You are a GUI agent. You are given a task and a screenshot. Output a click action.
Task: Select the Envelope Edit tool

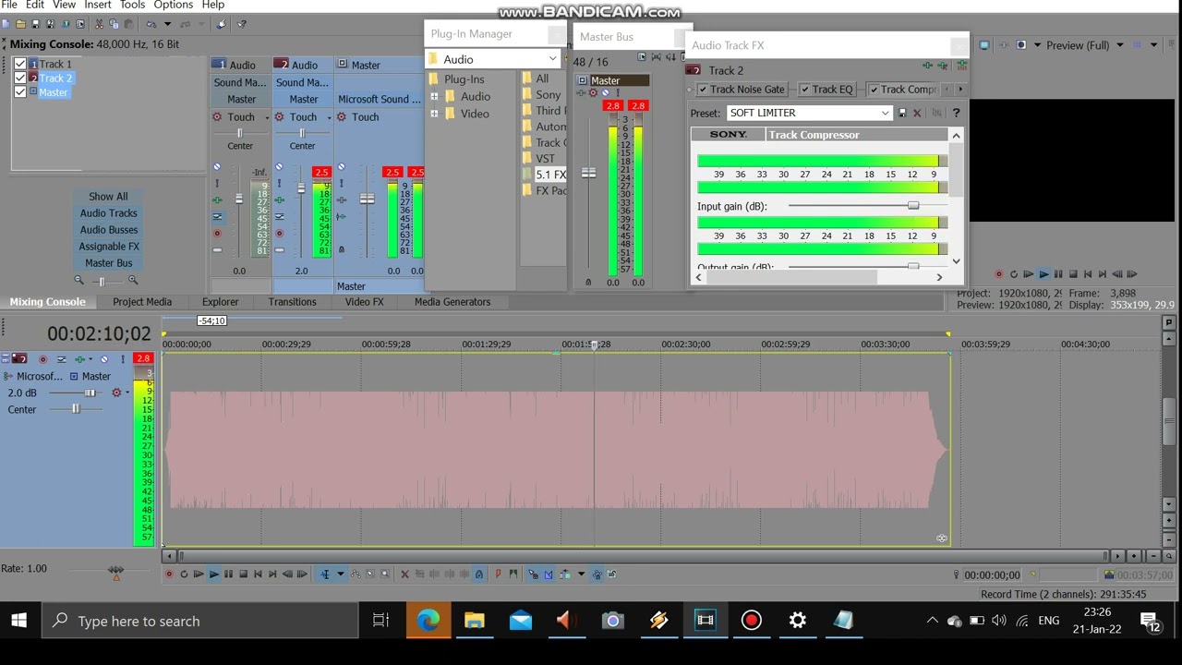point(356,574)
